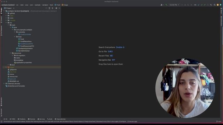This screenshot has width=223, height=125.
Task: Open the Bookmarks side tab
Action: point(1,102)
